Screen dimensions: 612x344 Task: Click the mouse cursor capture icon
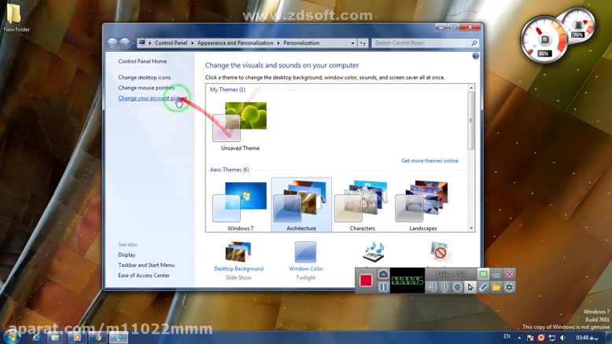470,287
